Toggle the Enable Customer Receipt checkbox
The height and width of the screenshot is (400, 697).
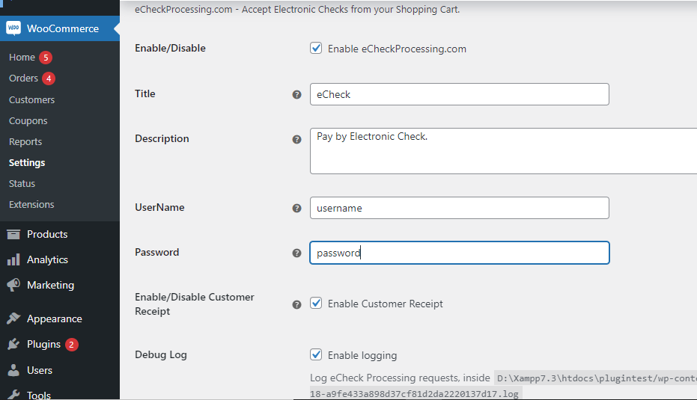pos(316,304)
